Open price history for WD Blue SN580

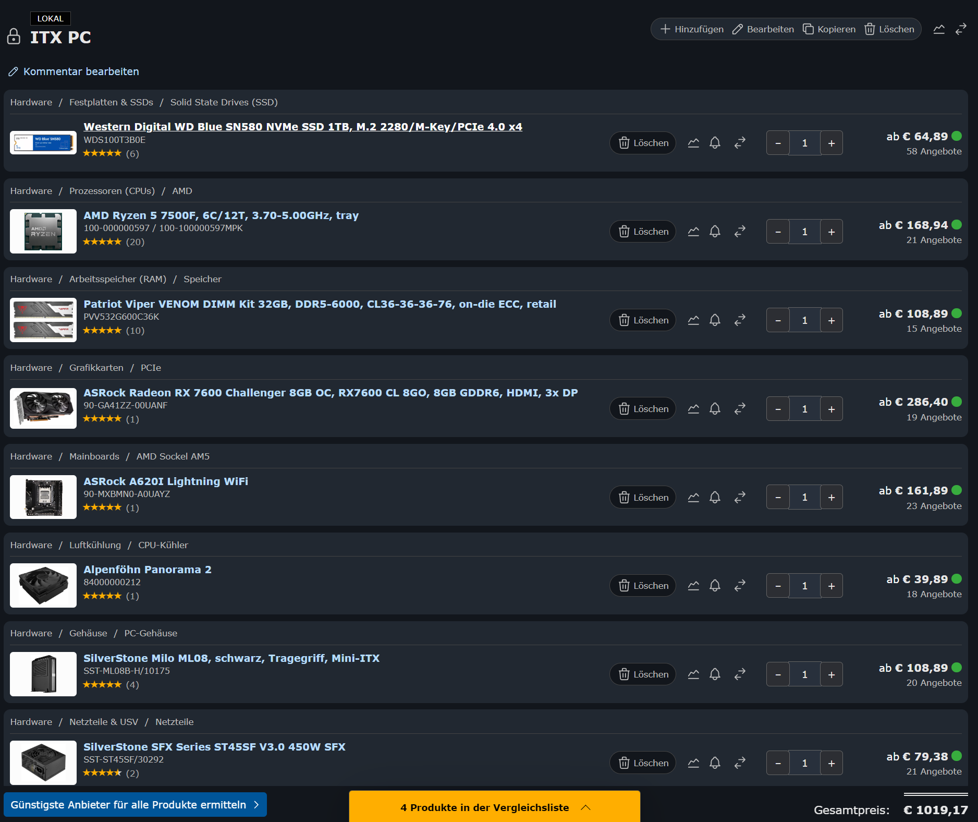click(693, 143)
